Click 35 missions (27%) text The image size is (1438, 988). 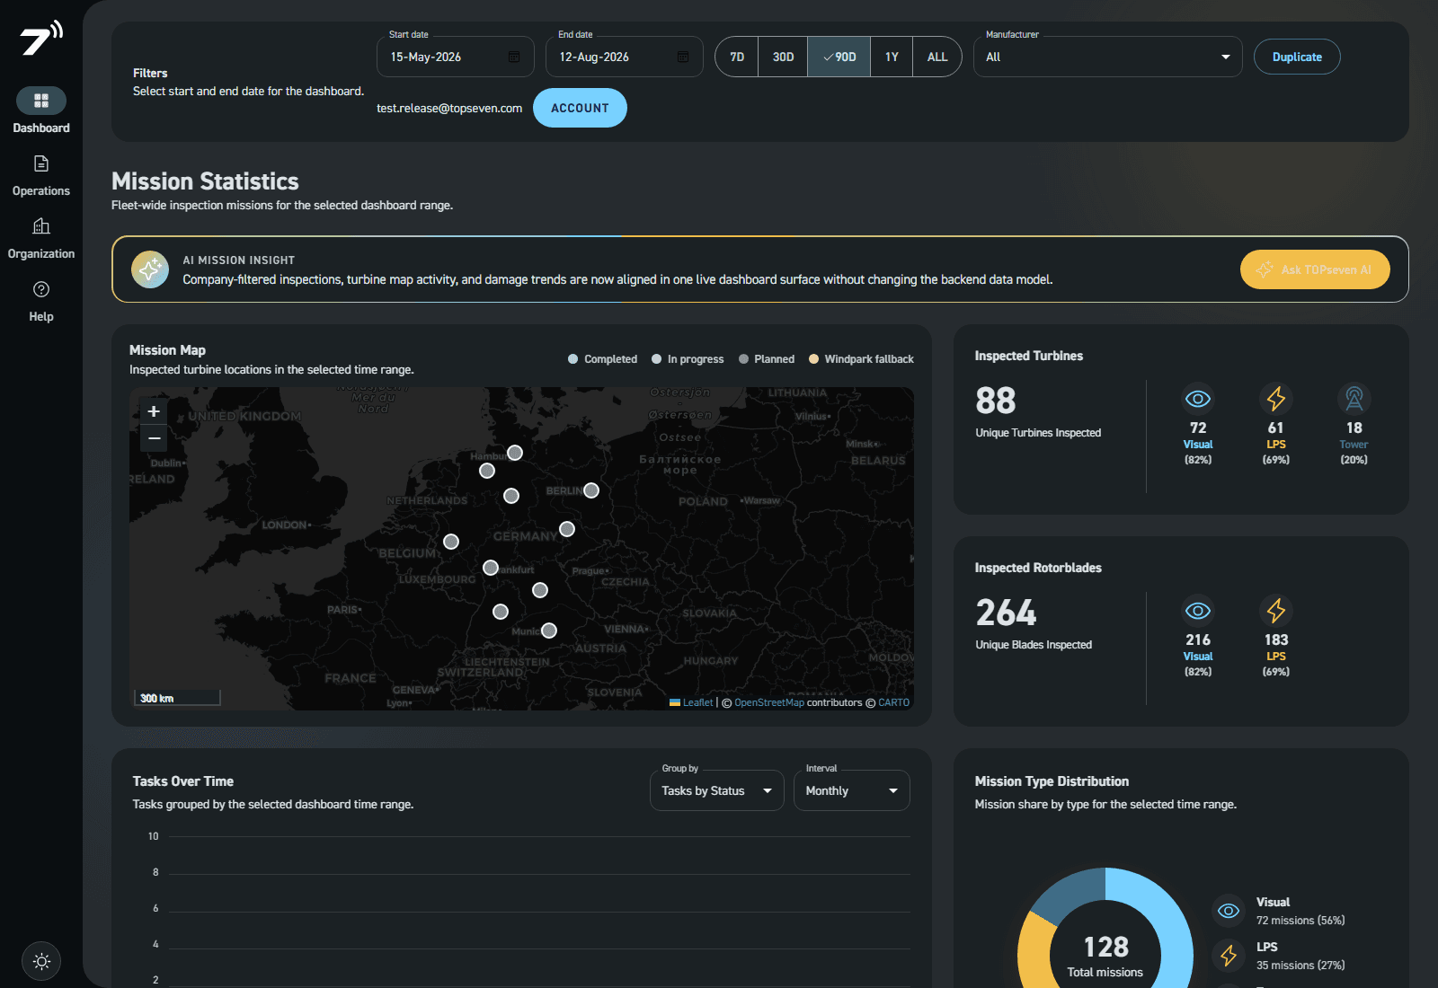point(1300,966)
